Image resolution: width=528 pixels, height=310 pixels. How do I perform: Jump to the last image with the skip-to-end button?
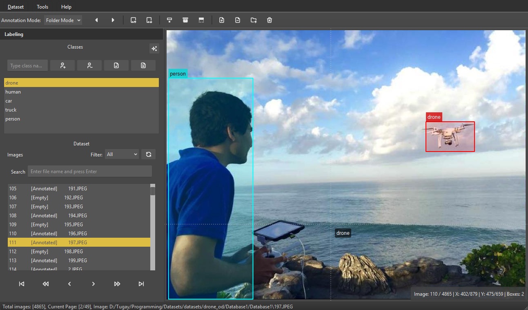point(141,283)
